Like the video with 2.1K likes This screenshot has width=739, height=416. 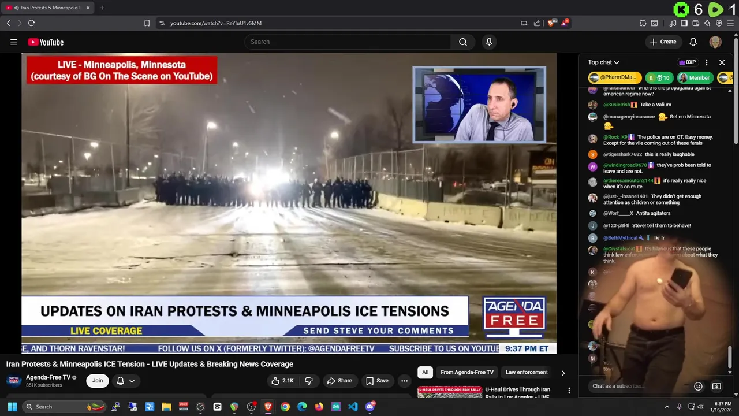click(x=283, y=381)
